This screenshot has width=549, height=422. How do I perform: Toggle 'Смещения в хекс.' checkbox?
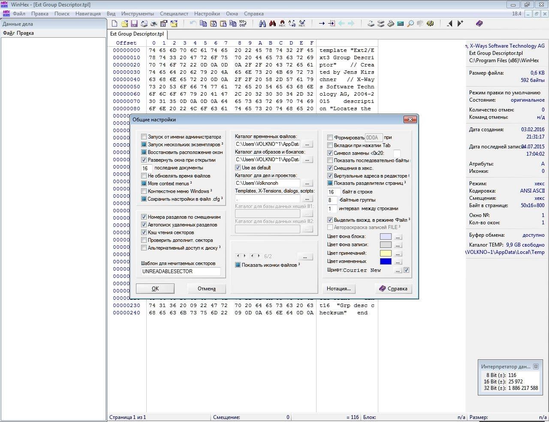point(330,168)
